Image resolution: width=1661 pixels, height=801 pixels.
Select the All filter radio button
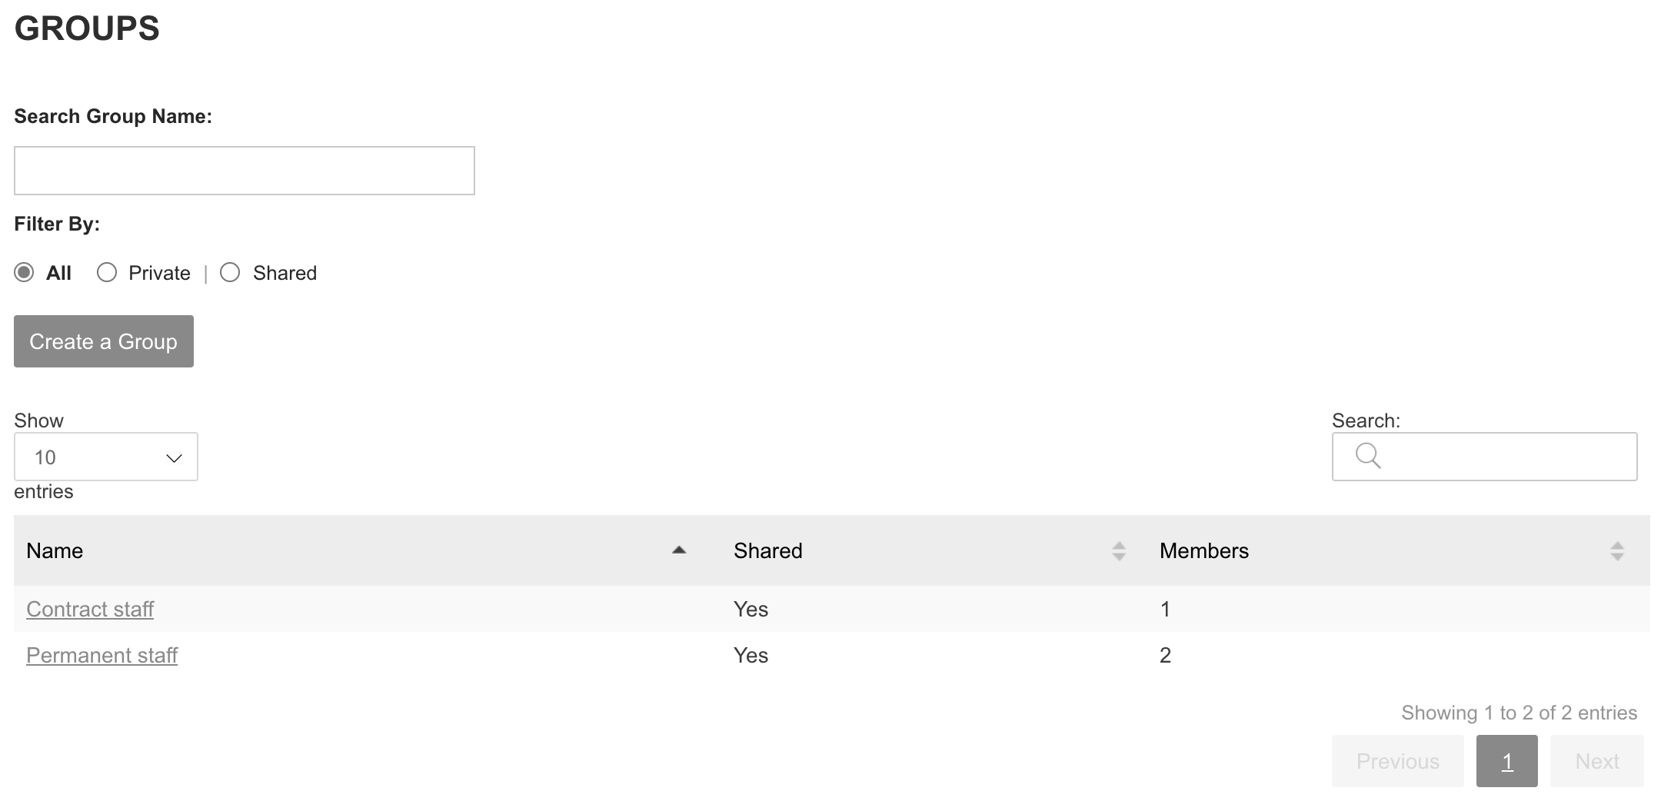pos(25,273)
